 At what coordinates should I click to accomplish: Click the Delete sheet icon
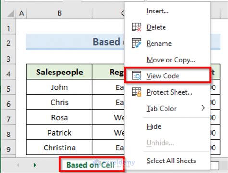coord(137,27)
